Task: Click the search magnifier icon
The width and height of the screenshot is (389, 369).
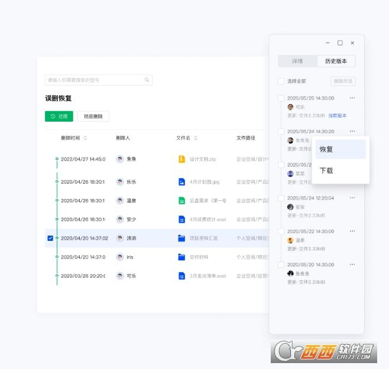Action: coord(147,80)
